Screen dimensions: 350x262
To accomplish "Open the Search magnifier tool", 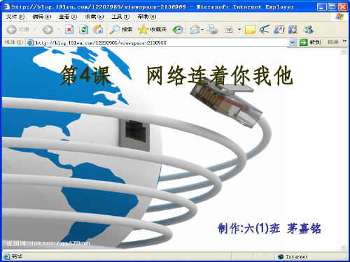I will (120, 29).
